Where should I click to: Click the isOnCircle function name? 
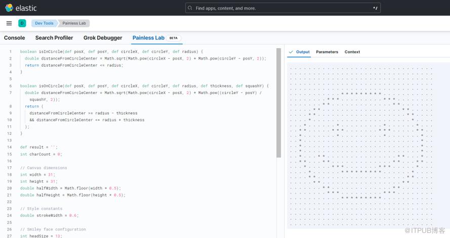click(x=51, y=86)
